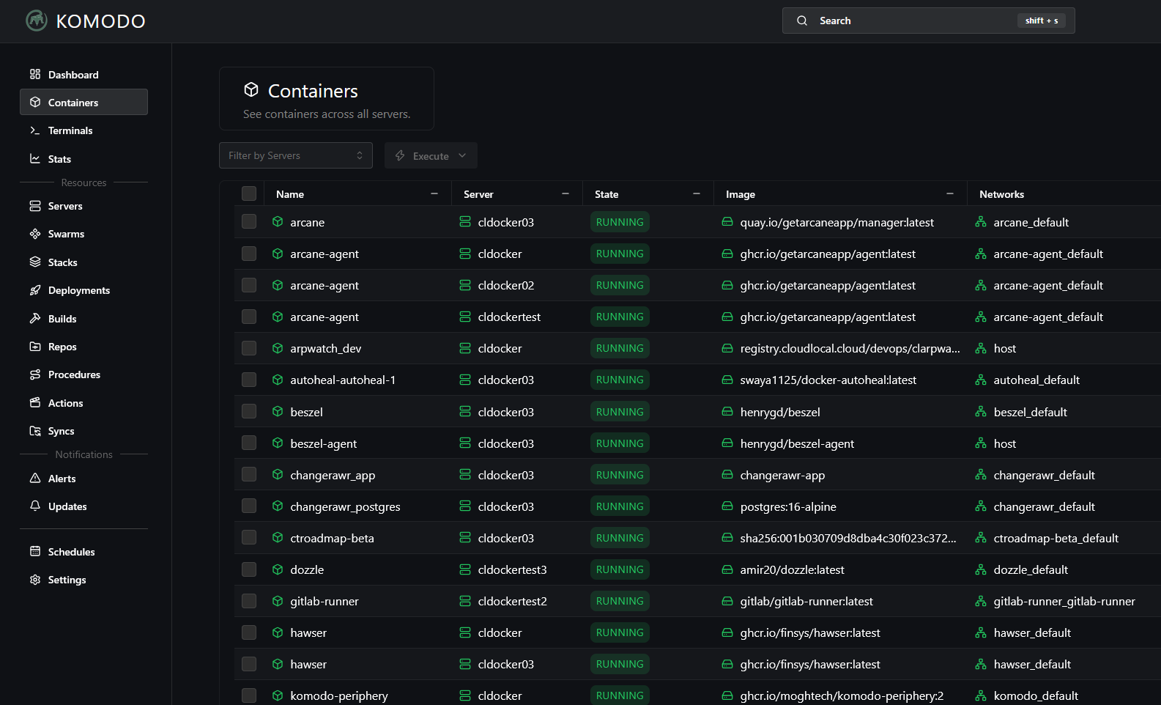Click the RUNNING badge for ctroadmap-beta

620,538
